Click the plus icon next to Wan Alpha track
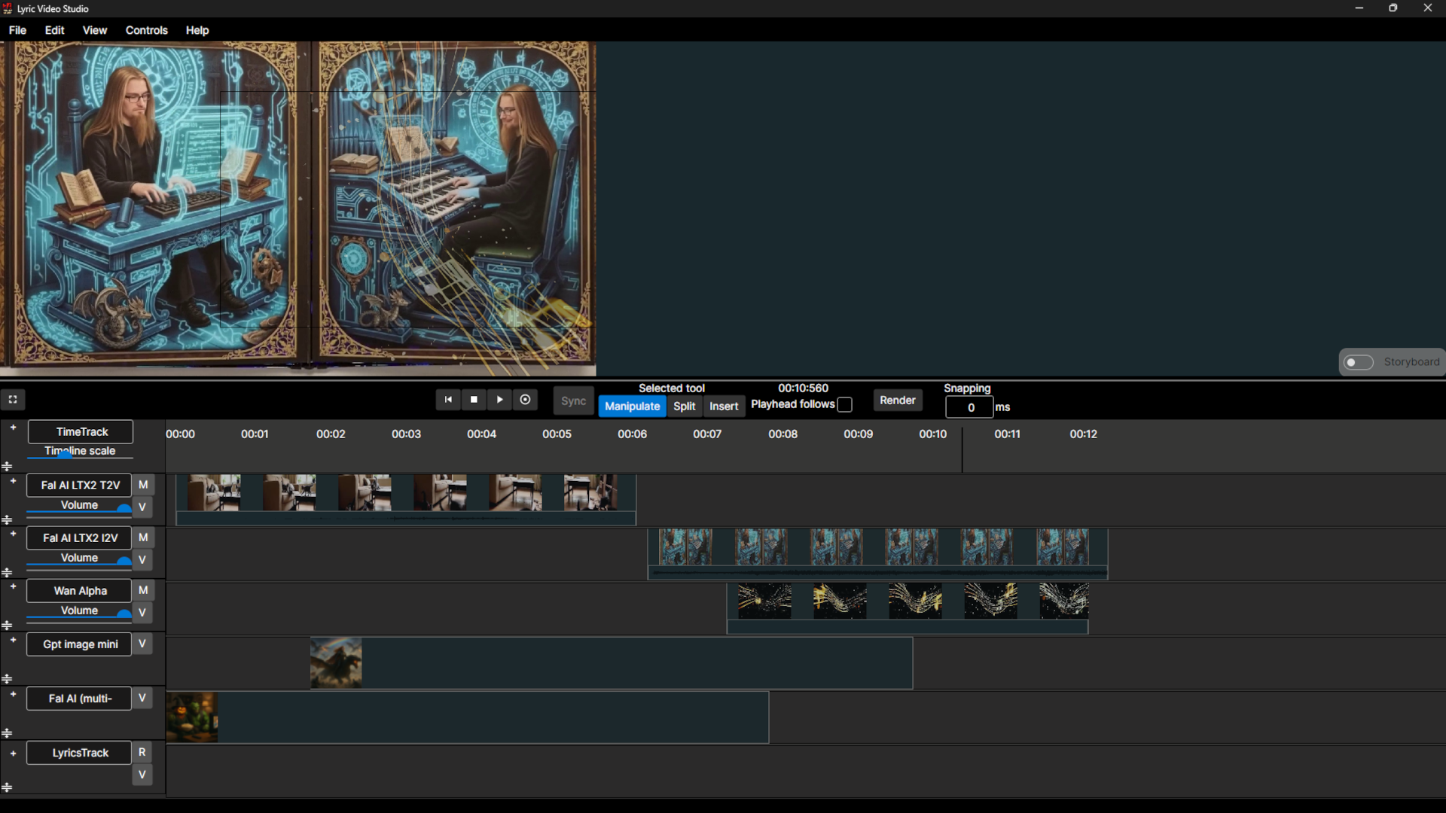 click(x=12, y=586)
